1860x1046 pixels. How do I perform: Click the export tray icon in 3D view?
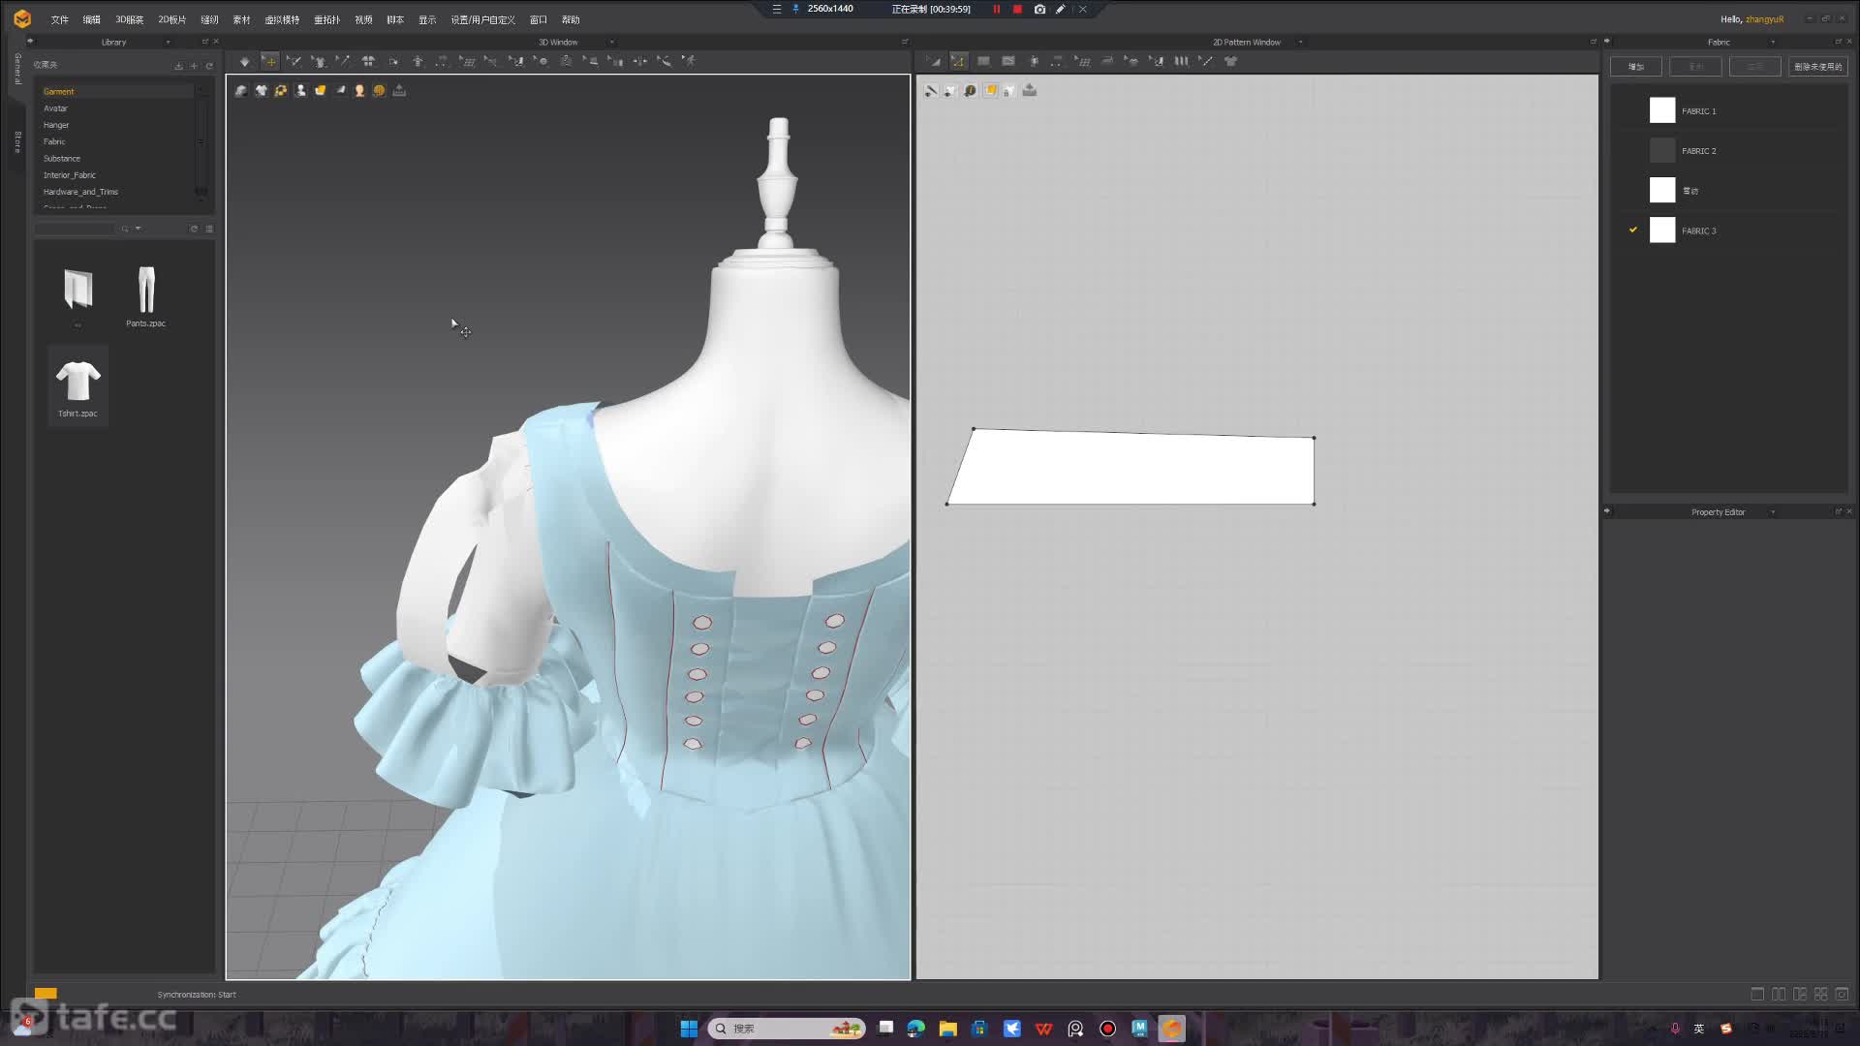pos(399,90)
